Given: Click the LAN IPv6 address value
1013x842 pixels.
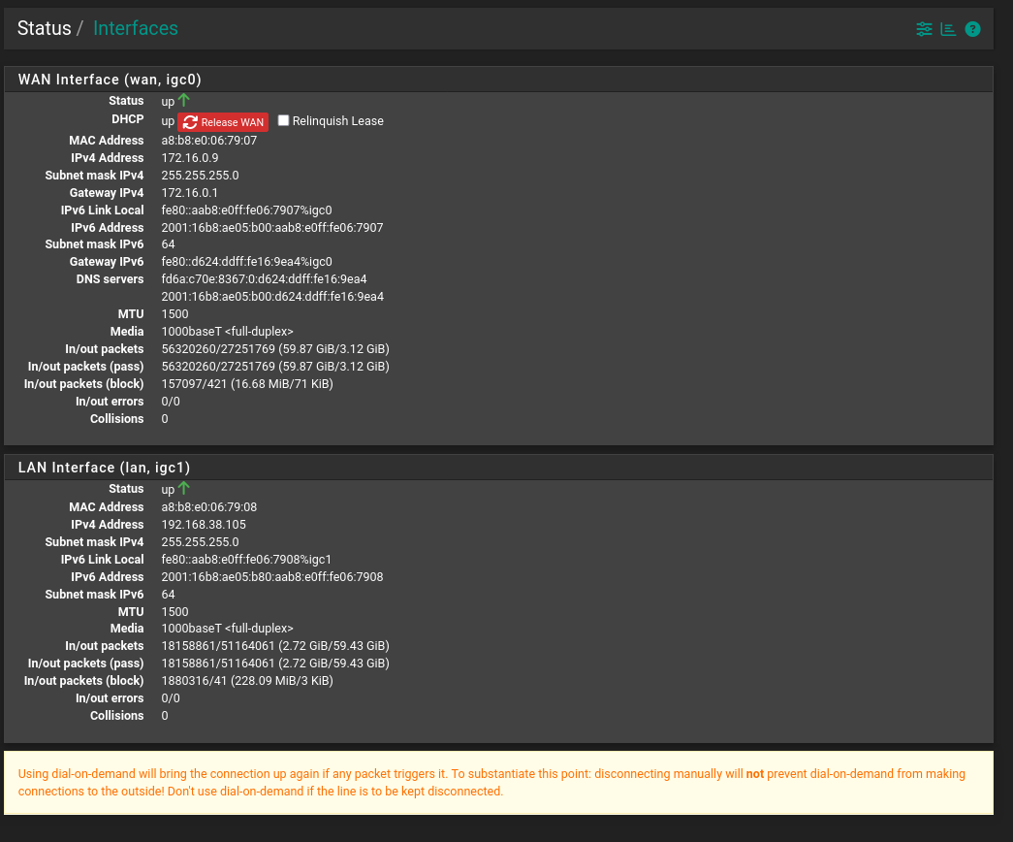Looking at the screenshot, I should (x=272, y=576).
